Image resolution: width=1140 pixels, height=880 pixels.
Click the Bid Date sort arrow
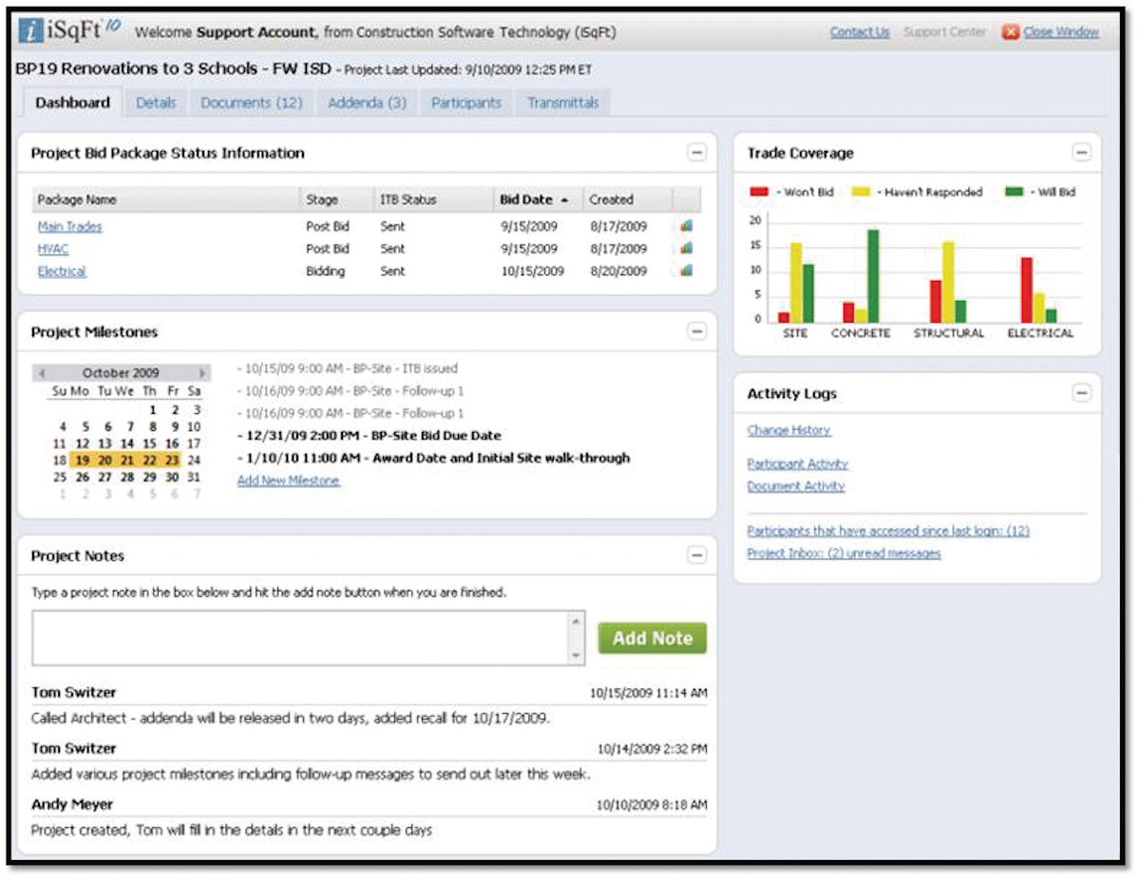coord(562,200)
